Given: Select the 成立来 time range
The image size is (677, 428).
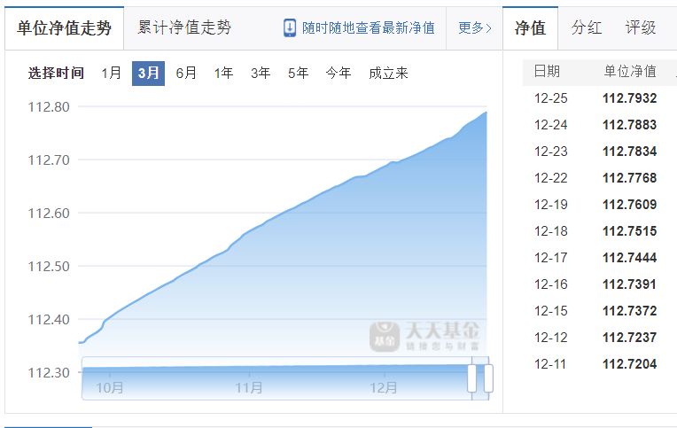Looking at the screenshot, I should pos(388,73).
